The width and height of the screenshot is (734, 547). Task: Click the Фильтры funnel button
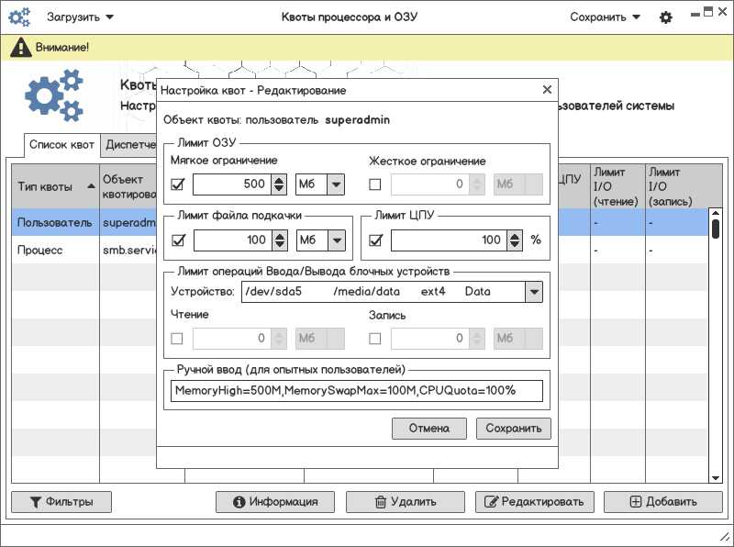(x=61, y=502)
